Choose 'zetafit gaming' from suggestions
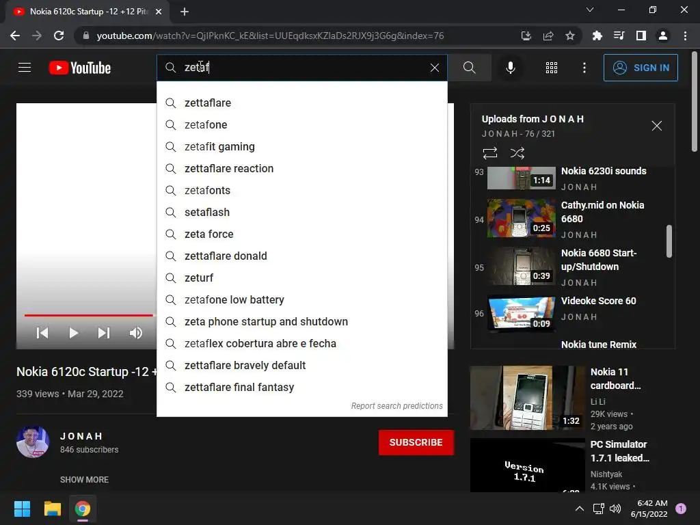The image size is (700, 525). click(301, 147)
